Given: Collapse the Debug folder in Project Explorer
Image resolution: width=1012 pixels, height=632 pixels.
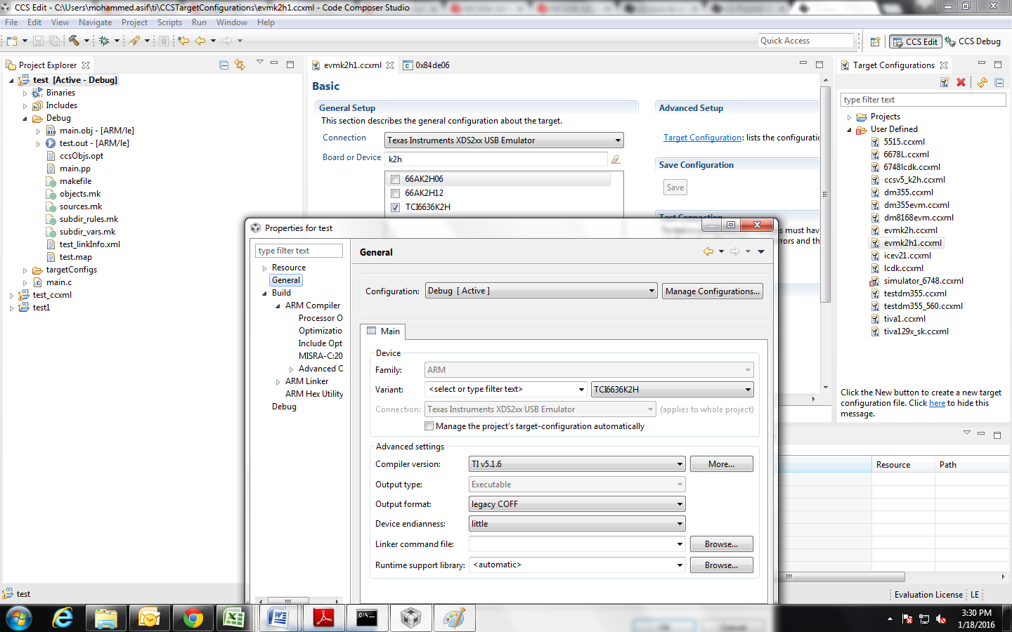Looking at the screenshot, I should tap(25, 118).
